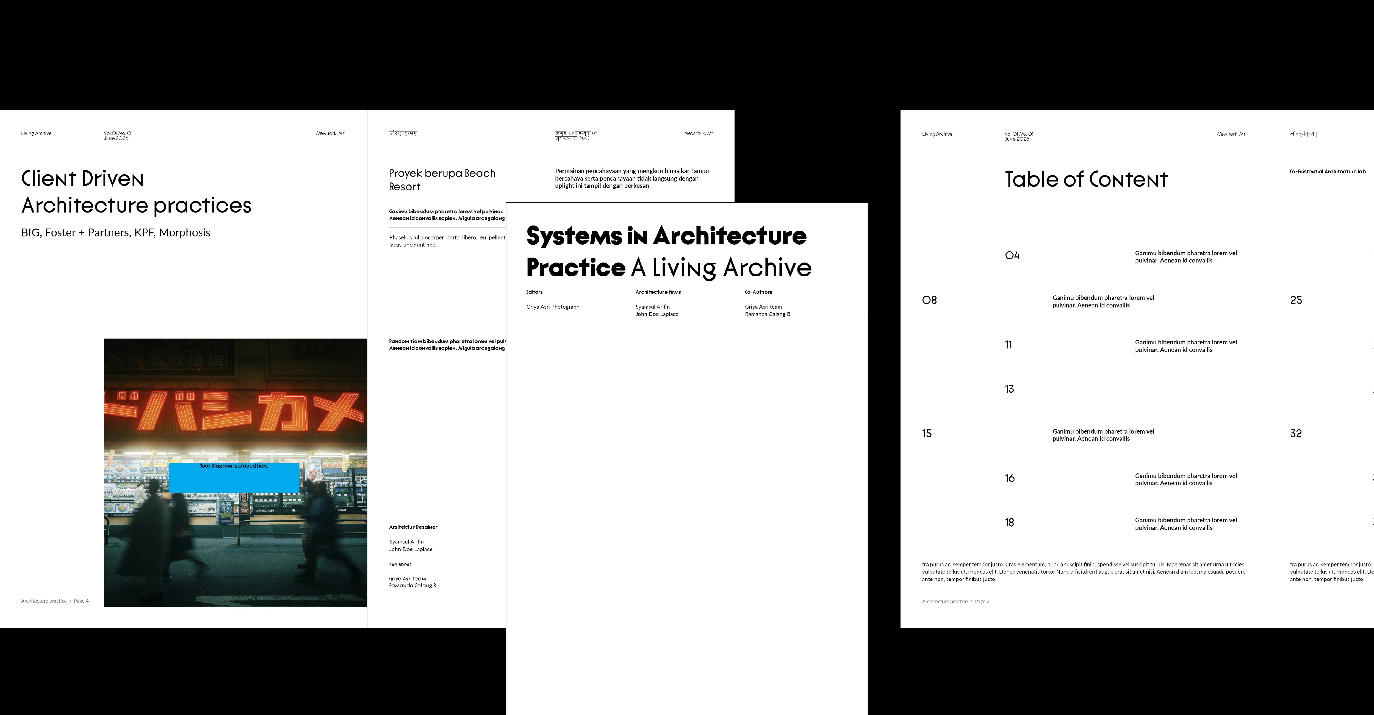Click the 'Architecture firms' label on cover

pos(658,292)
